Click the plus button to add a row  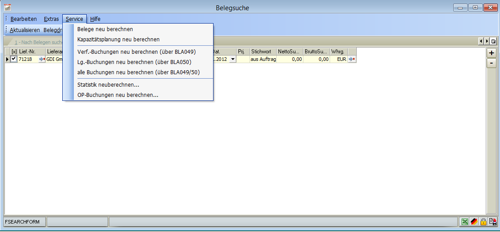[492, 53]
